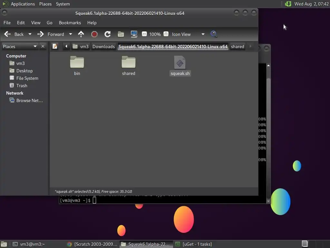Open the Places sidebar selector dropdown
The image size is (330, 248).
pyautogui.click(x=20, y=46)
